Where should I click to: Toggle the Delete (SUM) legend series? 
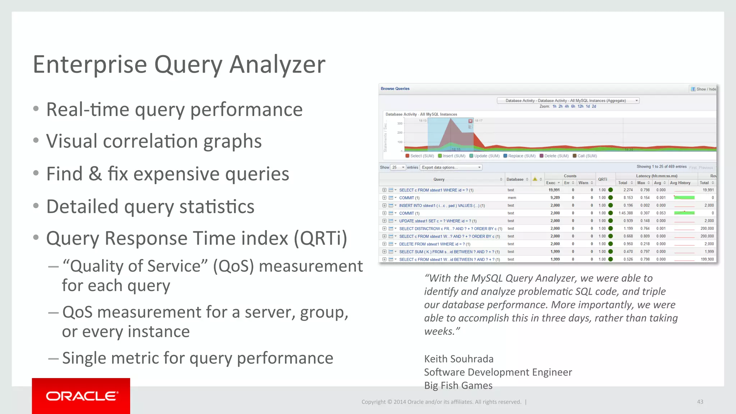pos(554,156)
